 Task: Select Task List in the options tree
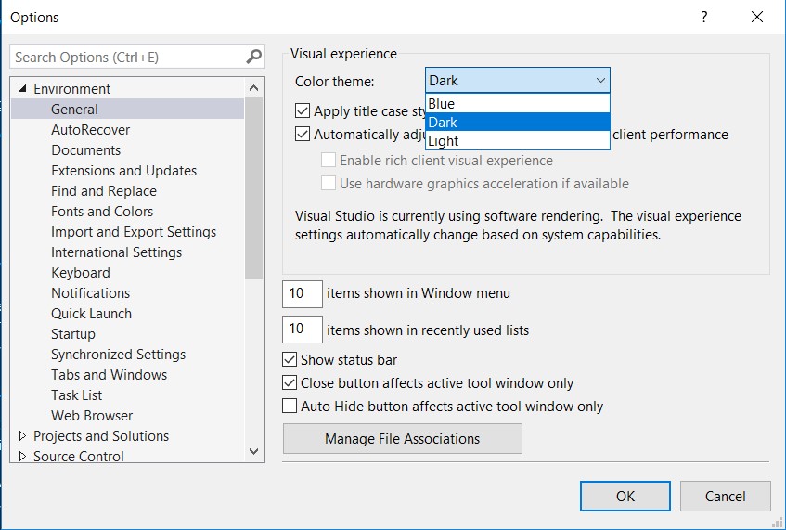click(77, 395)
